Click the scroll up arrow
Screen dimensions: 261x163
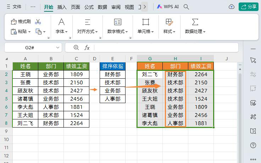(240, 69)
